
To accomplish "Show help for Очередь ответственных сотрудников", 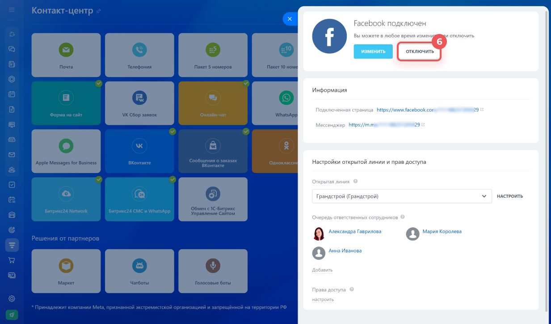I will (x=403, y=217).
